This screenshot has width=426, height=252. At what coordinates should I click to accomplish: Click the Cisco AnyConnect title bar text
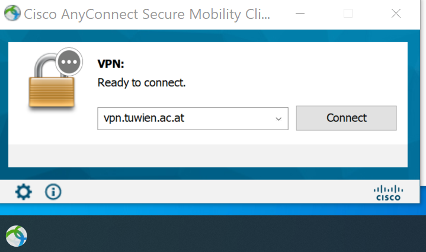pos(147,14)
